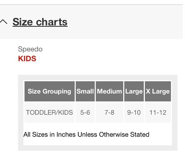Screen dimensions: 185x152
Task: Click blank header bar right of Size charts
Action: [128, 22]
